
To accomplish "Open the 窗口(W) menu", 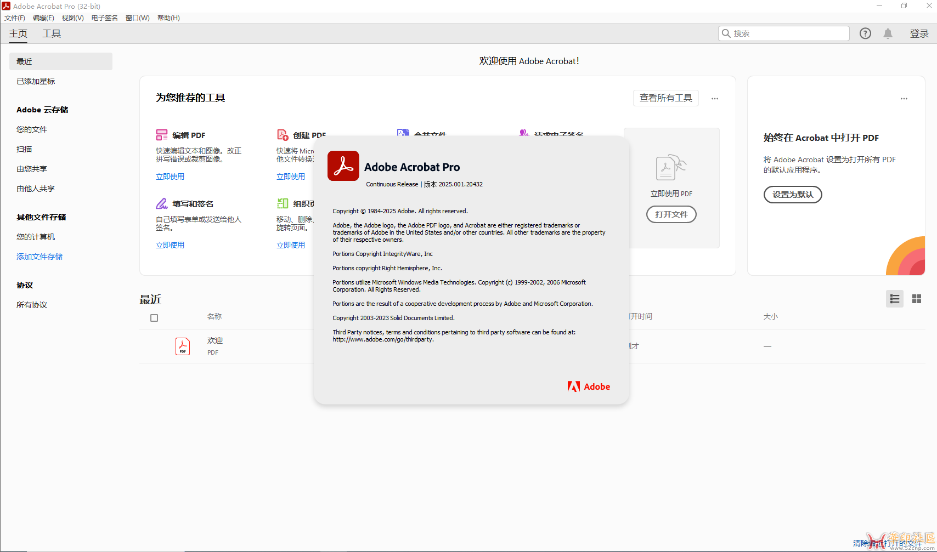I will click(137, 18).
